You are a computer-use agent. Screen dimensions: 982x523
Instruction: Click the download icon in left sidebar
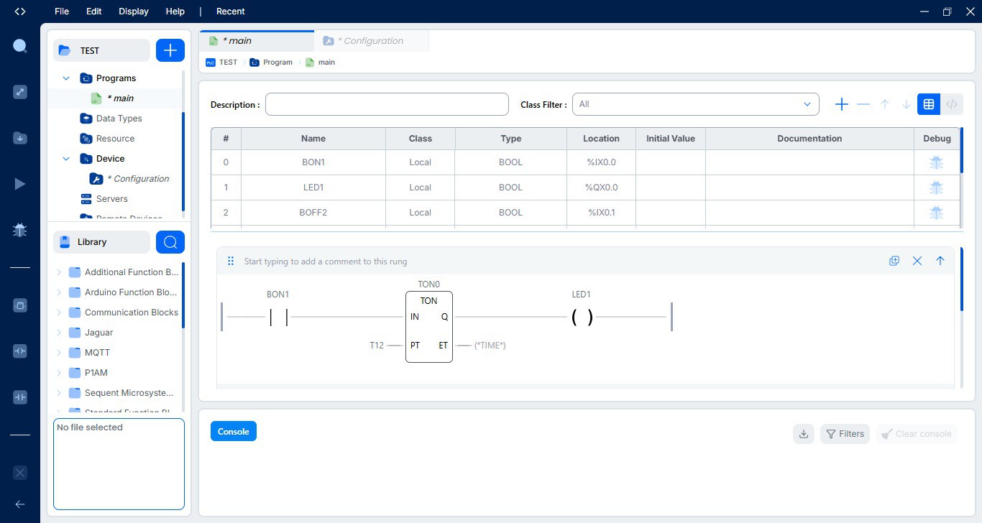(20, 138)
